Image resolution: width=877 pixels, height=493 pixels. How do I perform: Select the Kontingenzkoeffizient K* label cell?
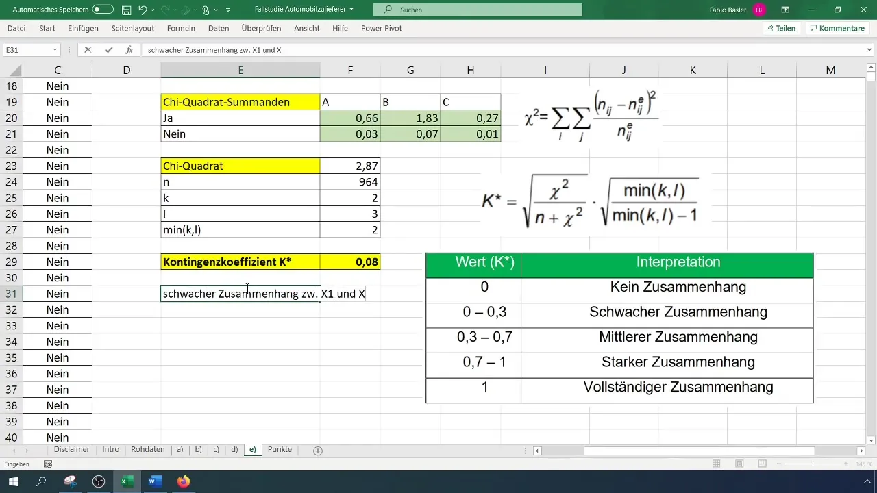(x=240, y=262)
